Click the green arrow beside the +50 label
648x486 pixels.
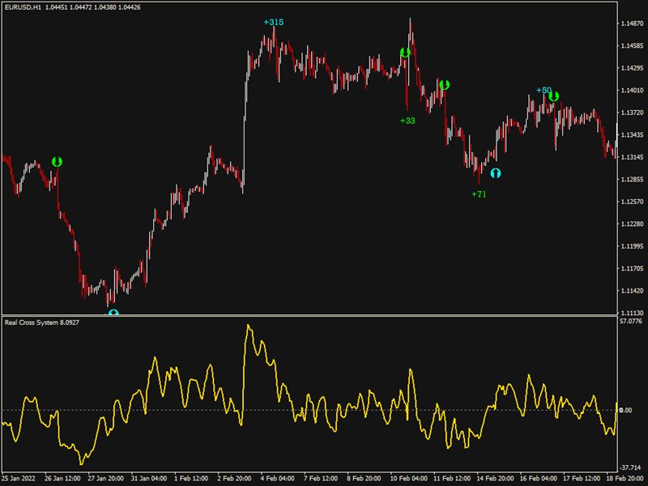click(554, 96)
